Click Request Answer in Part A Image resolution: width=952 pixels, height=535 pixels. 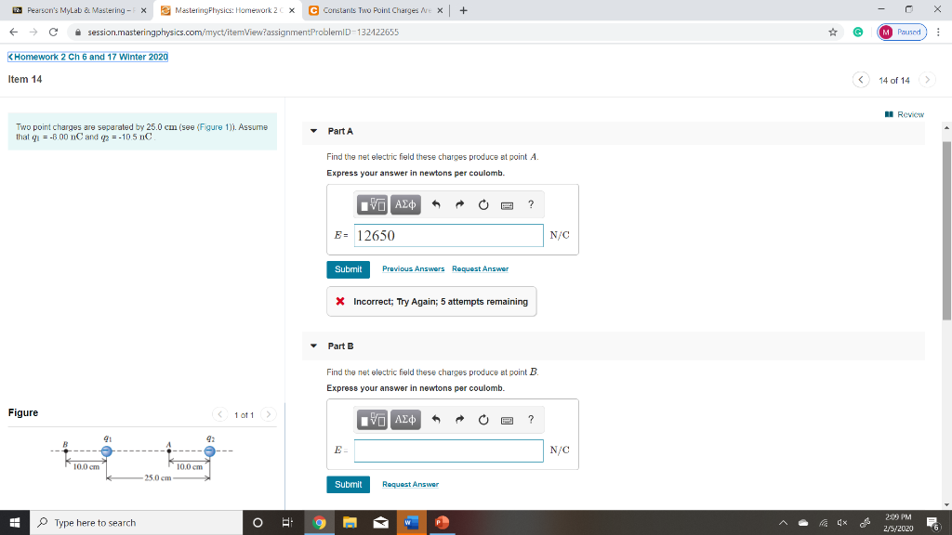pos(481,268)
